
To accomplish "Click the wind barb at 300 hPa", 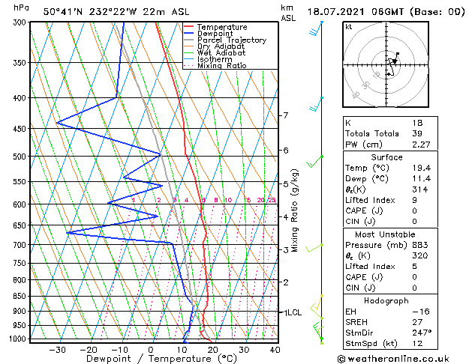I will 316,28.
